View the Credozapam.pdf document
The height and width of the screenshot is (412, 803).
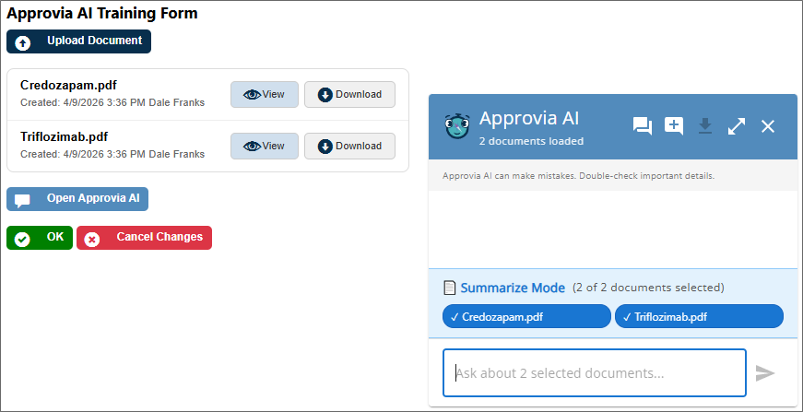tap(264, 95)
